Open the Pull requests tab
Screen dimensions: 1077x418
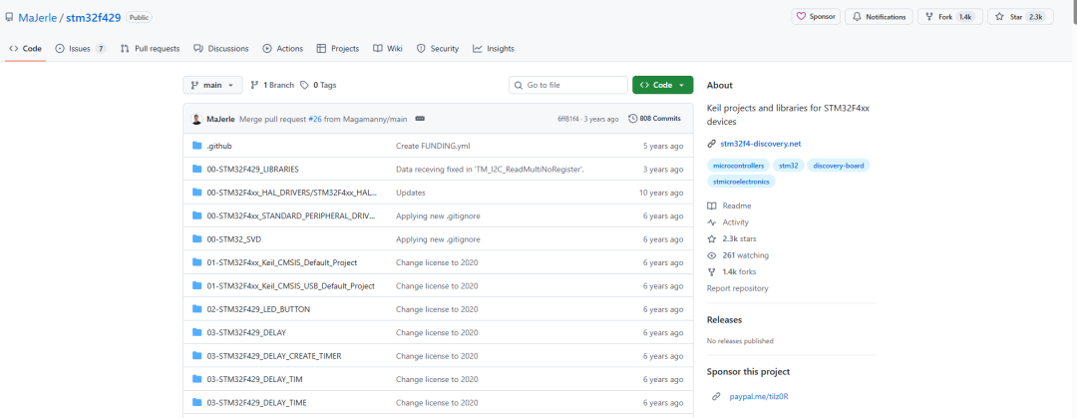[150, 49]
